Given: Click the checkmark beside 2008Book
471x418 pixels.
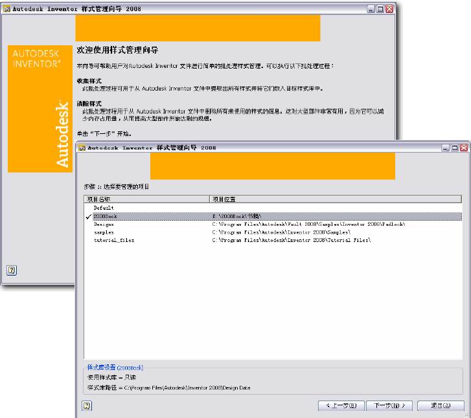Looking at the screenshot, I should point(89,216).
